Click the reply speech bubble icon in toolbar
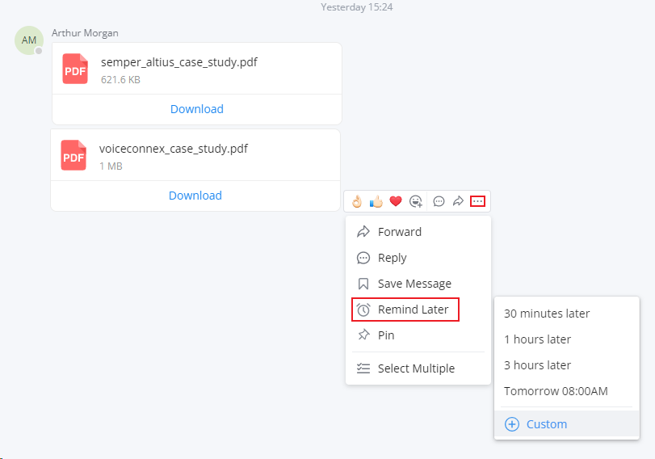The image size is (655, 459). click(439, 201)
